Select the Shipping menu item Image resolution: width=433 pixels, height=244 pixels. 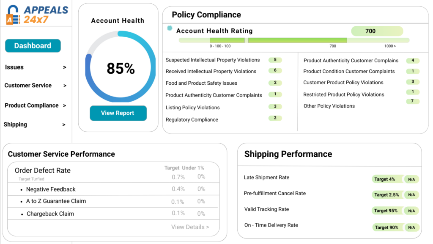click(15, 125)
